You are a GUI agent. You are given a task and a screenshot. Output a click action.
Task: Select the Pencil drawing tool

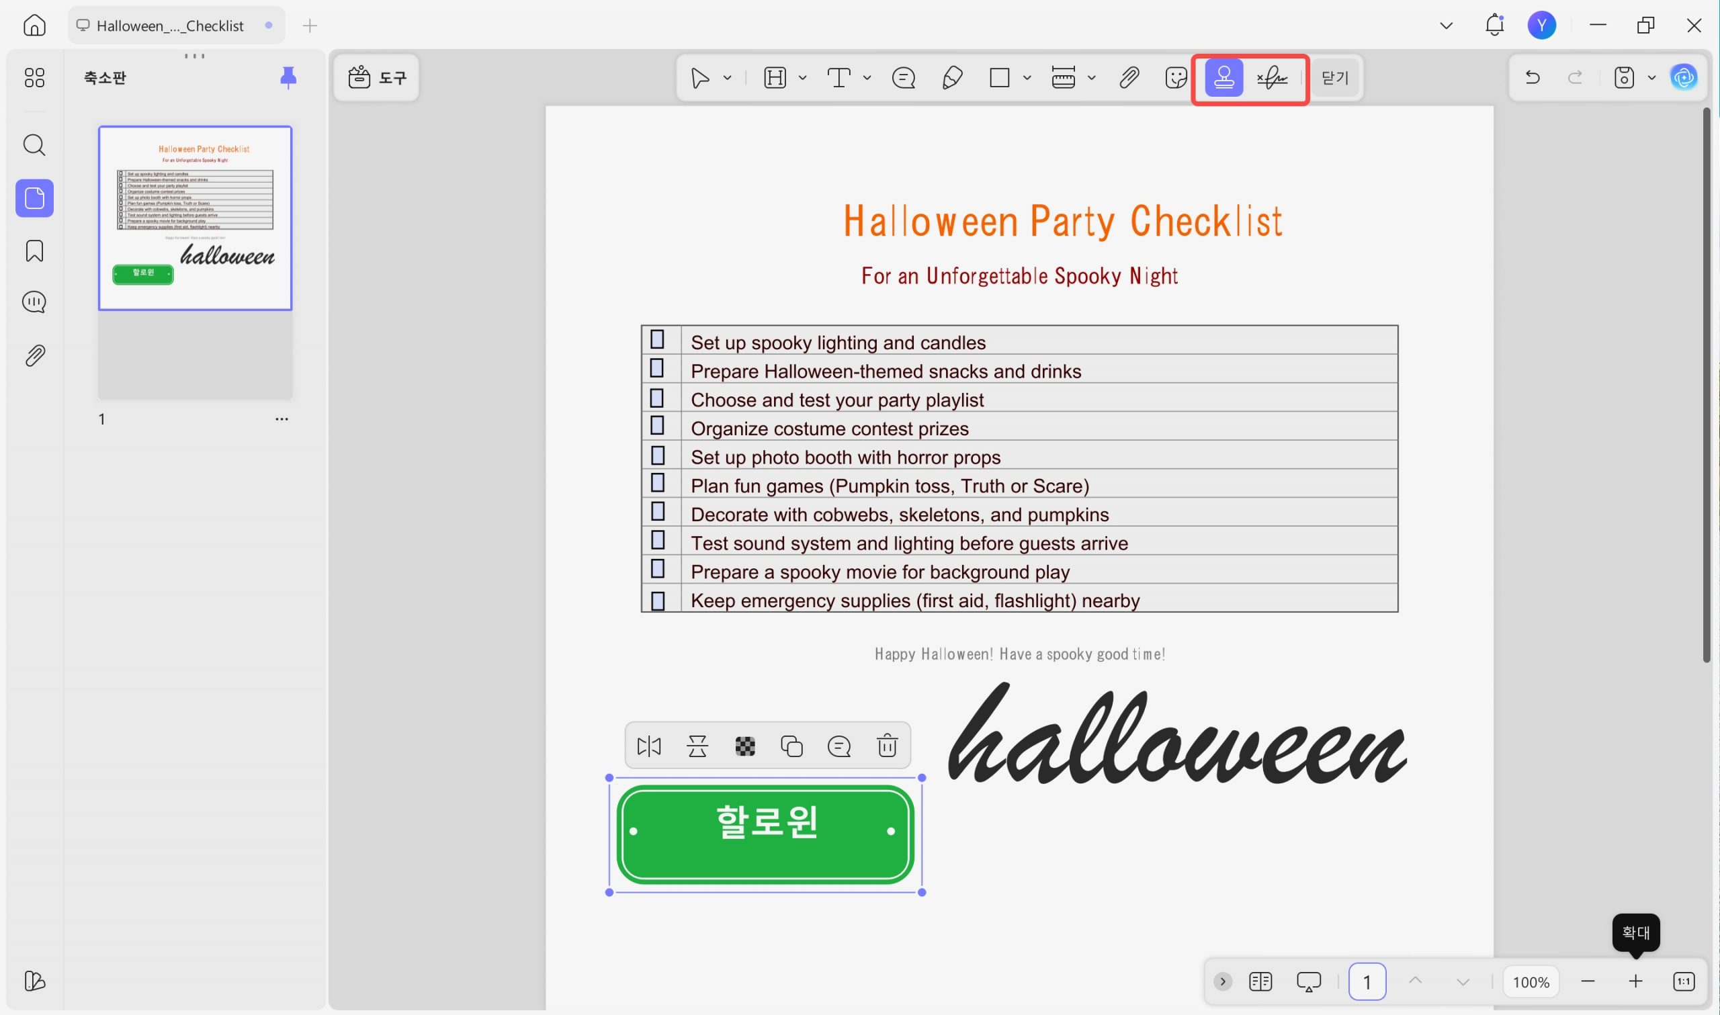pyautogui.click(x=952, y=78)
